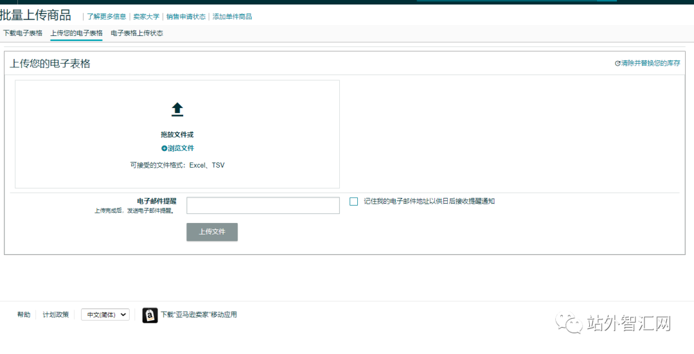This screenshot has height=354, width=694.
Task: Click the 上传完成后，发送电子邮件提醒 hint text
Action: 134,211
